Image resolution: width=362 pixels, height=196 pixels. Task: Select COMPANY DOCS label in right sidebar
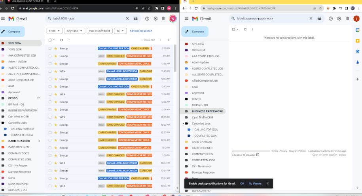[202, 154]
